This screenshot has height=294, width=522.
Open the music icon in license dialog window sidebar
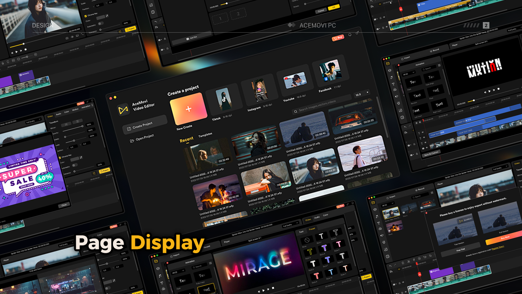pos(377,216)
